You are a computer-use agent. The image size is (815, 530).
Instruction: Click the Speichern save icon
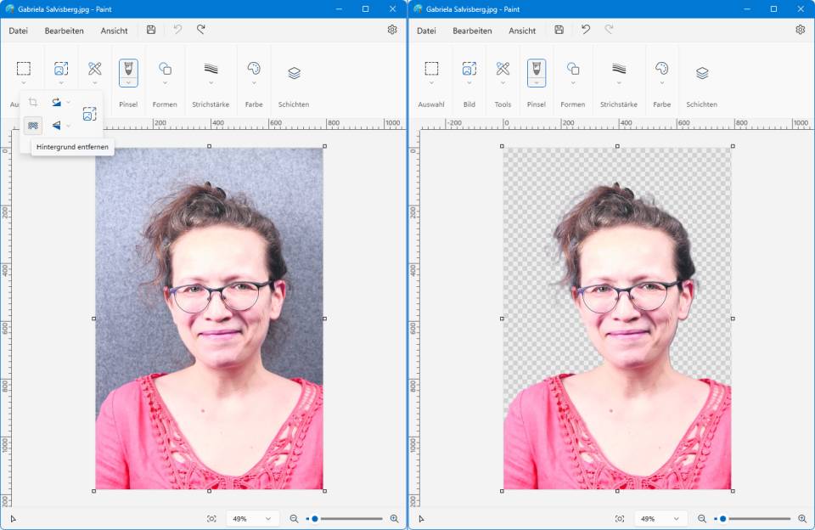(x=150, y=30)
